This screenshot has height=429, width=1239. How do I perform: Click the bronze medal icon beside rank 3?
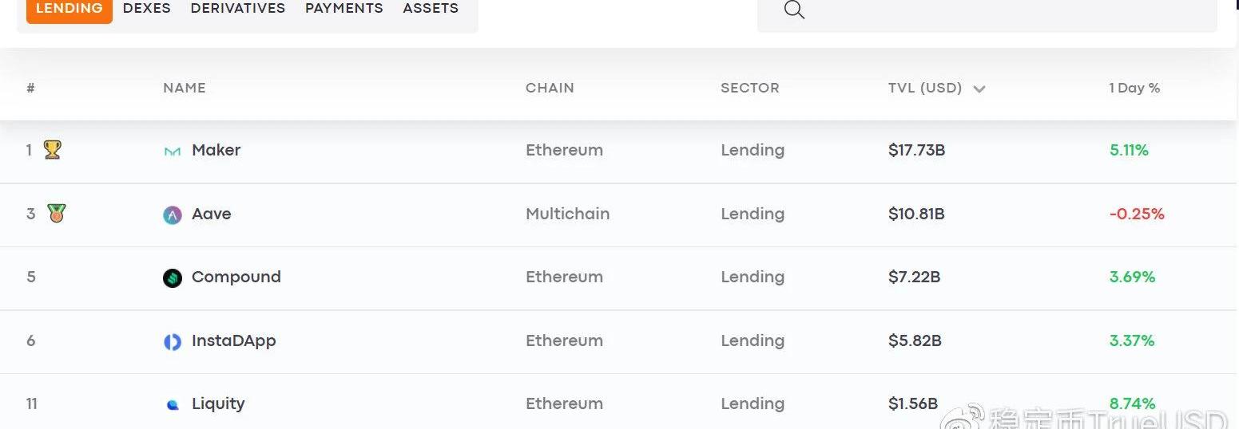coord(56,213)
